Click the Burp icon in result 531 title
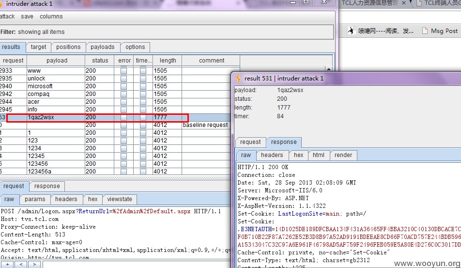 [x=238, y=78]
